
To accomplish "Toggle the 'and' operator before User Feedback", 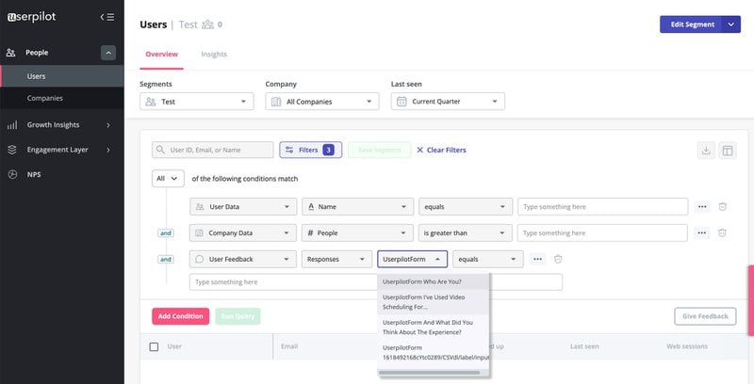I will 166,260.
